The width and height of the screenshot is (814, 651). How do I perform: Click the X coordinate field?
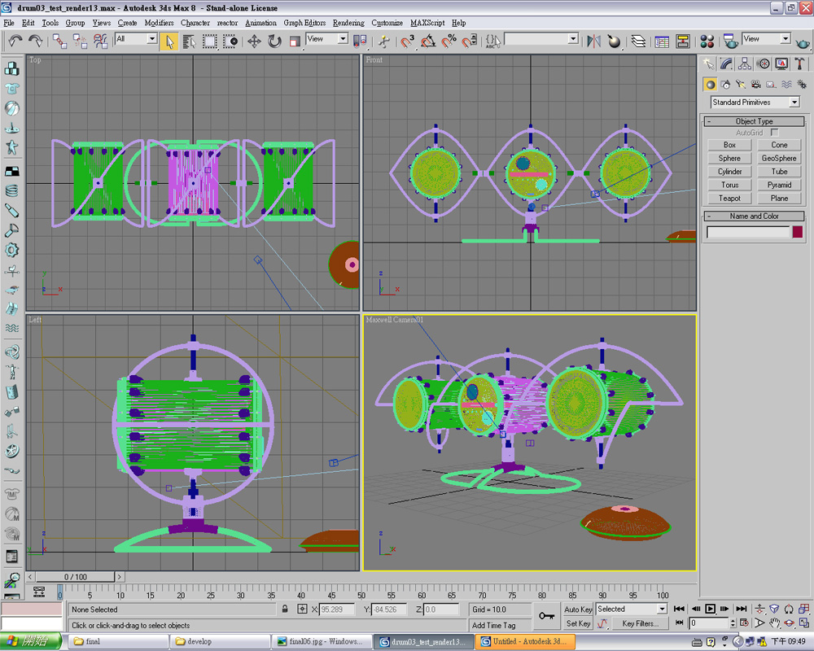tap(337, 609)
